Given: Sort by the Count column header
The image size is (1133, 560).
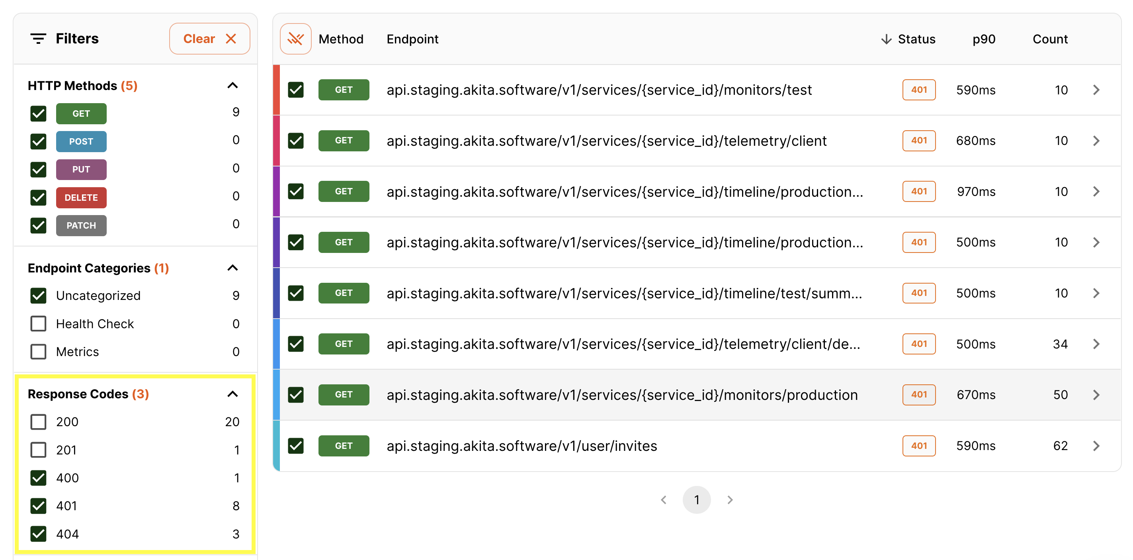Looking at the screenshot, I should coord(1049,39).
